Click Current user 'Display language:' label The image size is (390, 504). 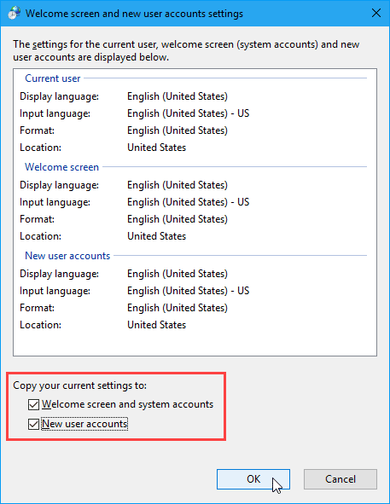(59, 96)
